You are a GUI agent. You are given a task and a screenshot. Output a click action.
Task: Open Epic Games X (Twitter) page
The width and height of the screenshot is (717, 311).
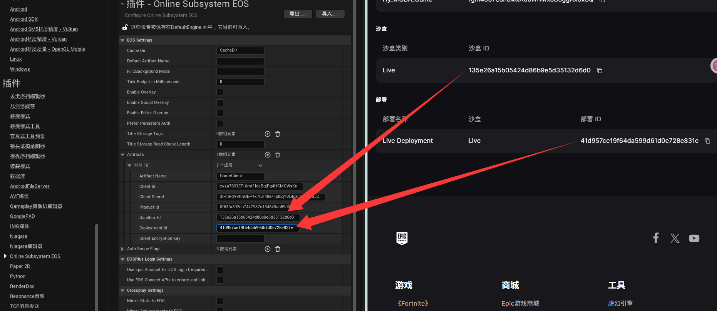[675, 238]
